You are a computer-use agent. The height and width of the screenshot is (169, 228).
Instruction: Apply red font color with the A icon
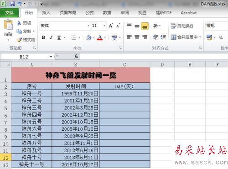coord(100,37)
